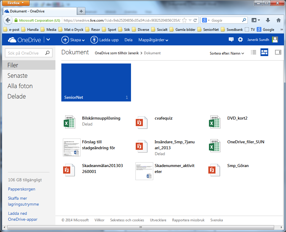This screenshot has width=286, height=232.
Task: Open the Skapa create menu
Action: click(73, 40)
